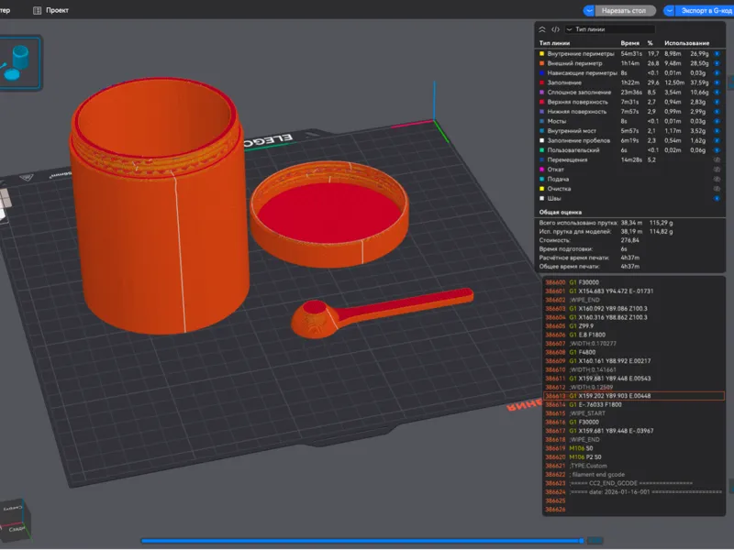Screen dimensions: 734x550
Task: Click the 'Нарезать стол' slice button
Action: [x=625, y=10]
